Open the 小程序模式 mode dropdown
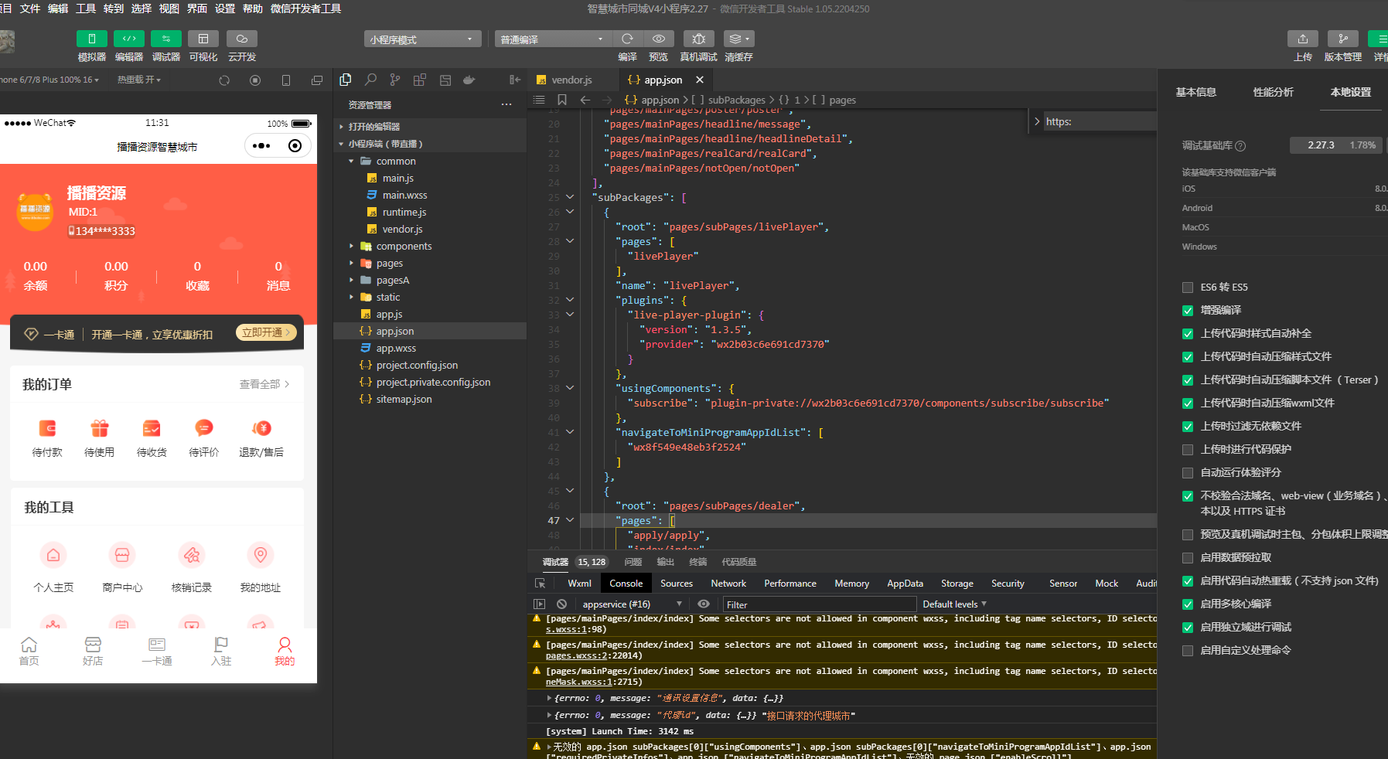Image resolution: width=1388 pixels, height=759 pixels. [422, 39]
